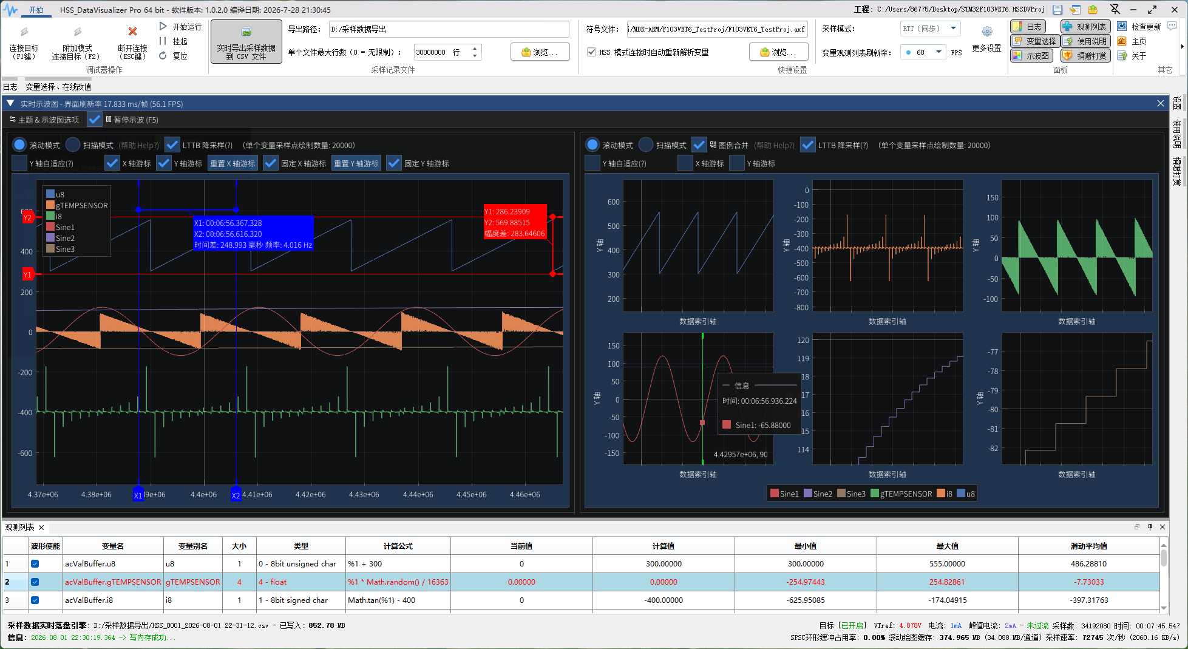Viewport: 1188px width, 649px height.
Task: Toggle 暂停示波 (F5) pause checkbox
Action: [95, 119]
